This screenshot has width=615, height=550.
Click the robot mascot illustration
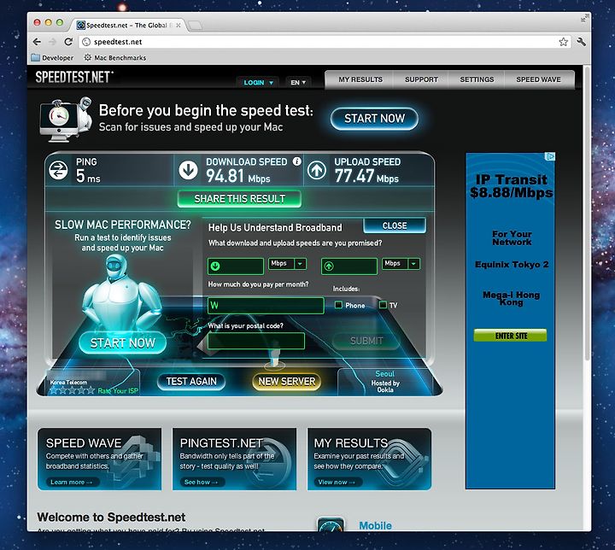tap(121, 292)
